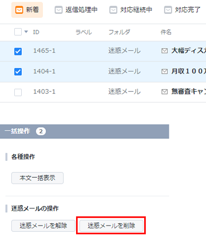This screenshot has width=206, height=245.
Task: Click envelope icon of mail 1465-1
Action: coord(164,51)
